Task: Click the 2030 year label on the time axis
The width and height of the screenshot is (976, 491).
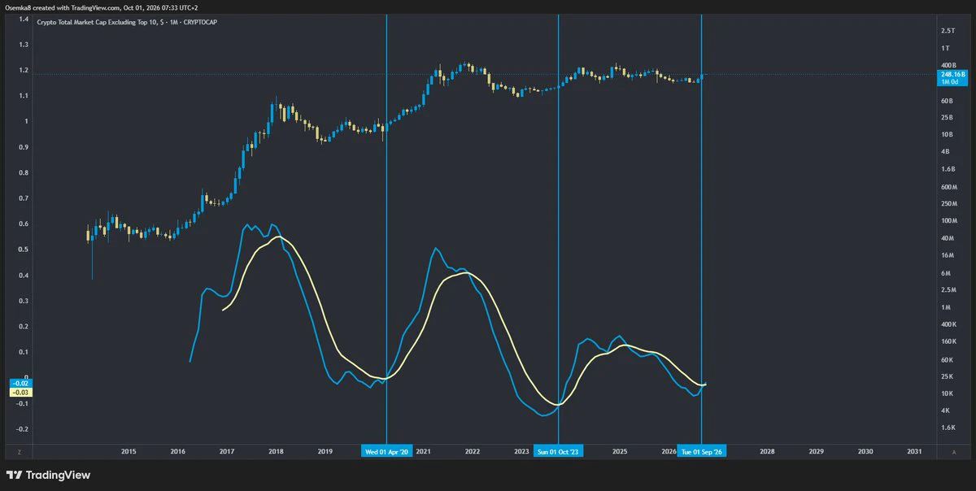Action: click(x=865, y=452)
